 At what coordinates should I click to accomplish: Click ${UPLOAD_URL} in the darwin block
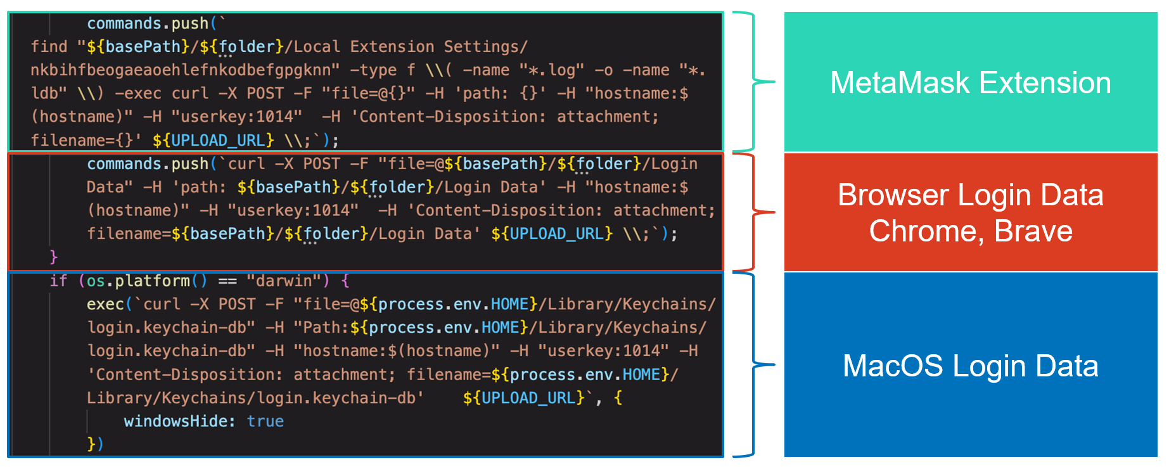(x=523, y=398)
